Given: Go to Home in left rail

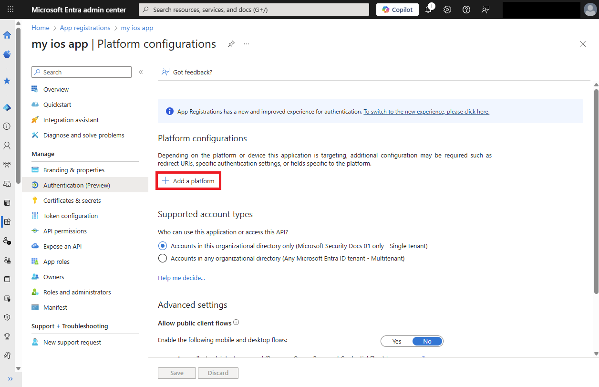Looking at the screenshot, I should [7, 35].
